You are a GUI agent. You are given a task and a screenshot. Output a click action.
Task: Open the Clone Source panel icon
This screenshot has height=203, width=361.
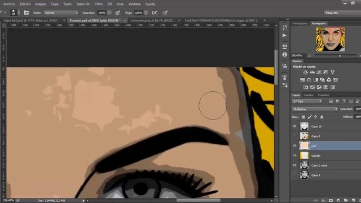coord(285,66)
